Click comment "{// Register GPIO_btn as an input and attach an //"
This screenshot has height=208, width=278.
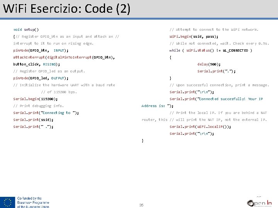pyautogui.click(x=66, y=37)
